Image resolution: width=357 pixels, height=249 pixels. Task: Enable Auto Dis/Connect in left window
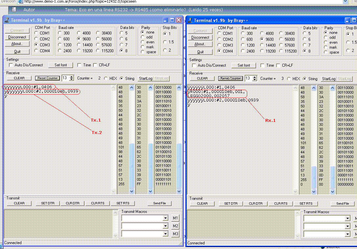click(11, 65)
